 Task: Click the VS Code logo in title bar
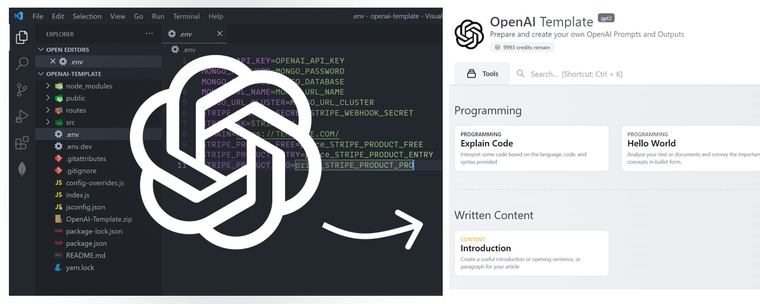click(x=18, y=16)
